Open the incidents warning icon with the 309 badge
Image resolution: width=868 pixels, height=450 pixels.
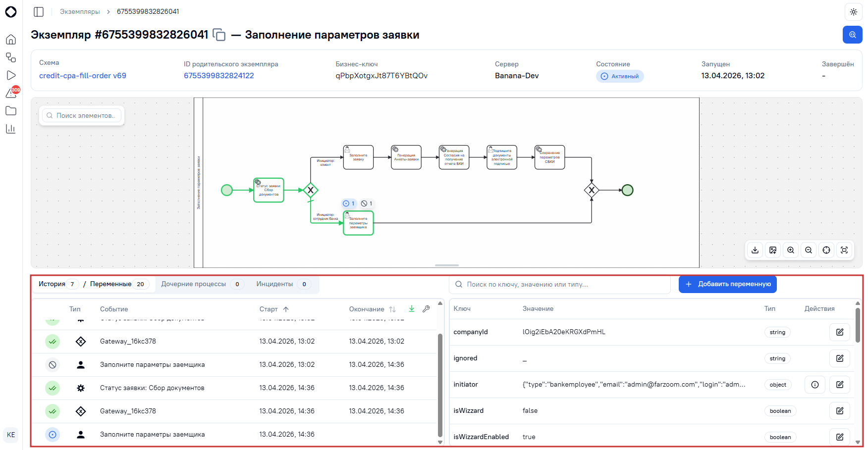click(x=12, y=93)
